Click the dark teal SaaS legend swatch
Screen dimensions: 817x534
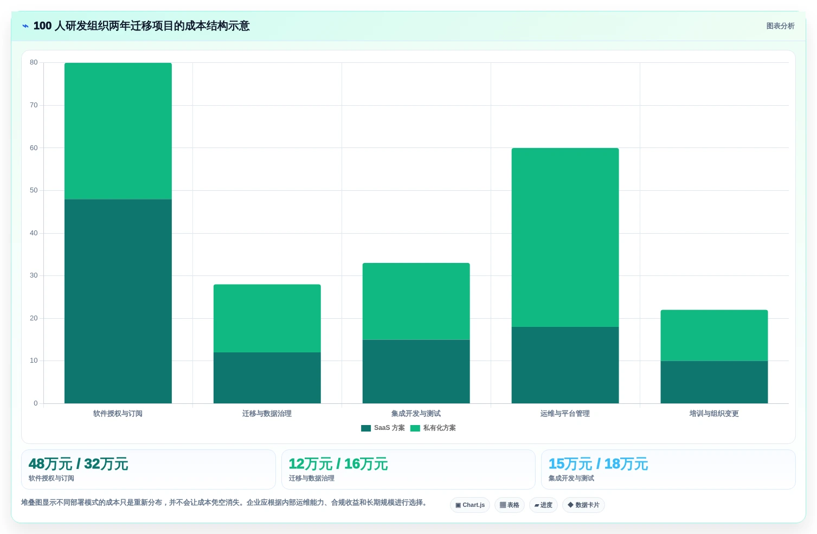coord(366,428)
